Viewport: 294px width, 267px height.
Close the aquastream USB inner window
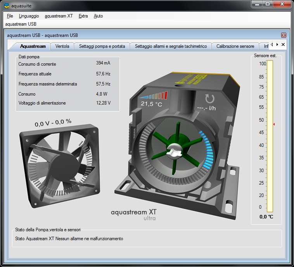pyautogui.click(x=284, y=35)
